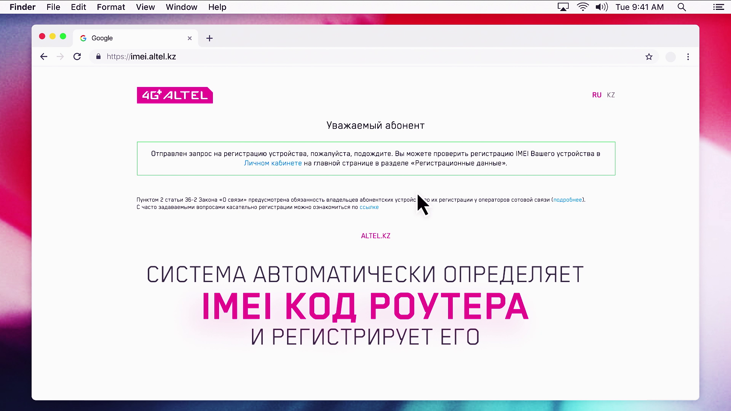Screen dimensions: 731x411
Task: Open the volume control icon
Action: [x=602, y=7]
